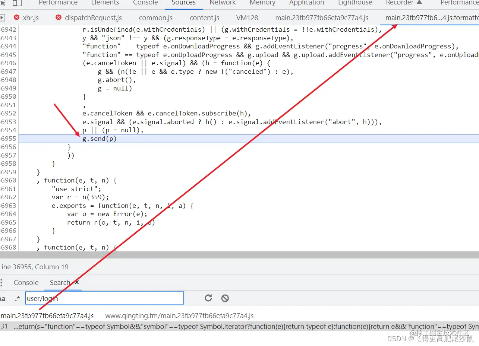Open search match on line 31
Image resolution: width=479 pixels, height=346 pixels.
(239, 326)
